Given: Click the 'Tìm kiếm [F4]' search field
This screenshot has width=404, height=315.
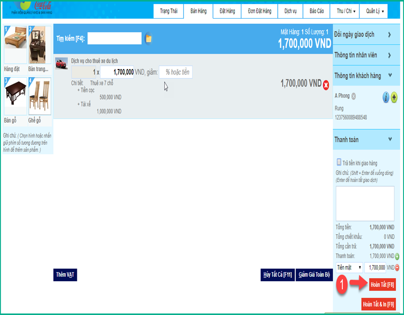Looking at the screenshot, I should tap(115, 38).
